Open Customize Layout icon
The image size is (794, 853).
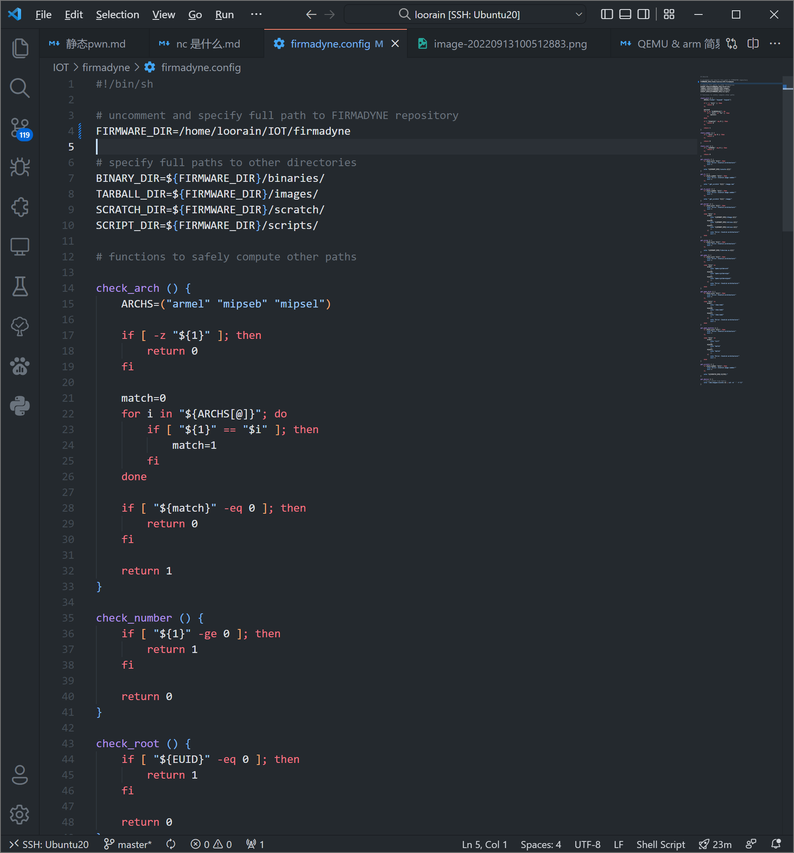[x=669, y=14]
